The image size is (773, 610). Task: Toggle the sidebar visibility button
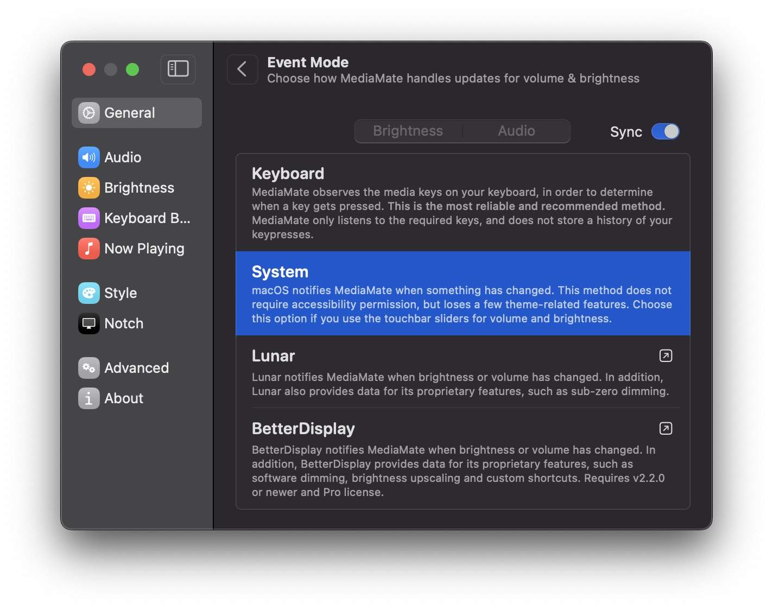coord(178,69)
